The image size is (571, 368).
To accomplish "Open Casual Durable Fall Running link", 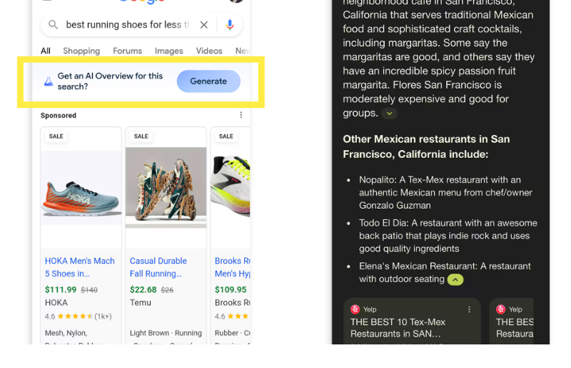I will pyautogui.click(x=158, y=267).
